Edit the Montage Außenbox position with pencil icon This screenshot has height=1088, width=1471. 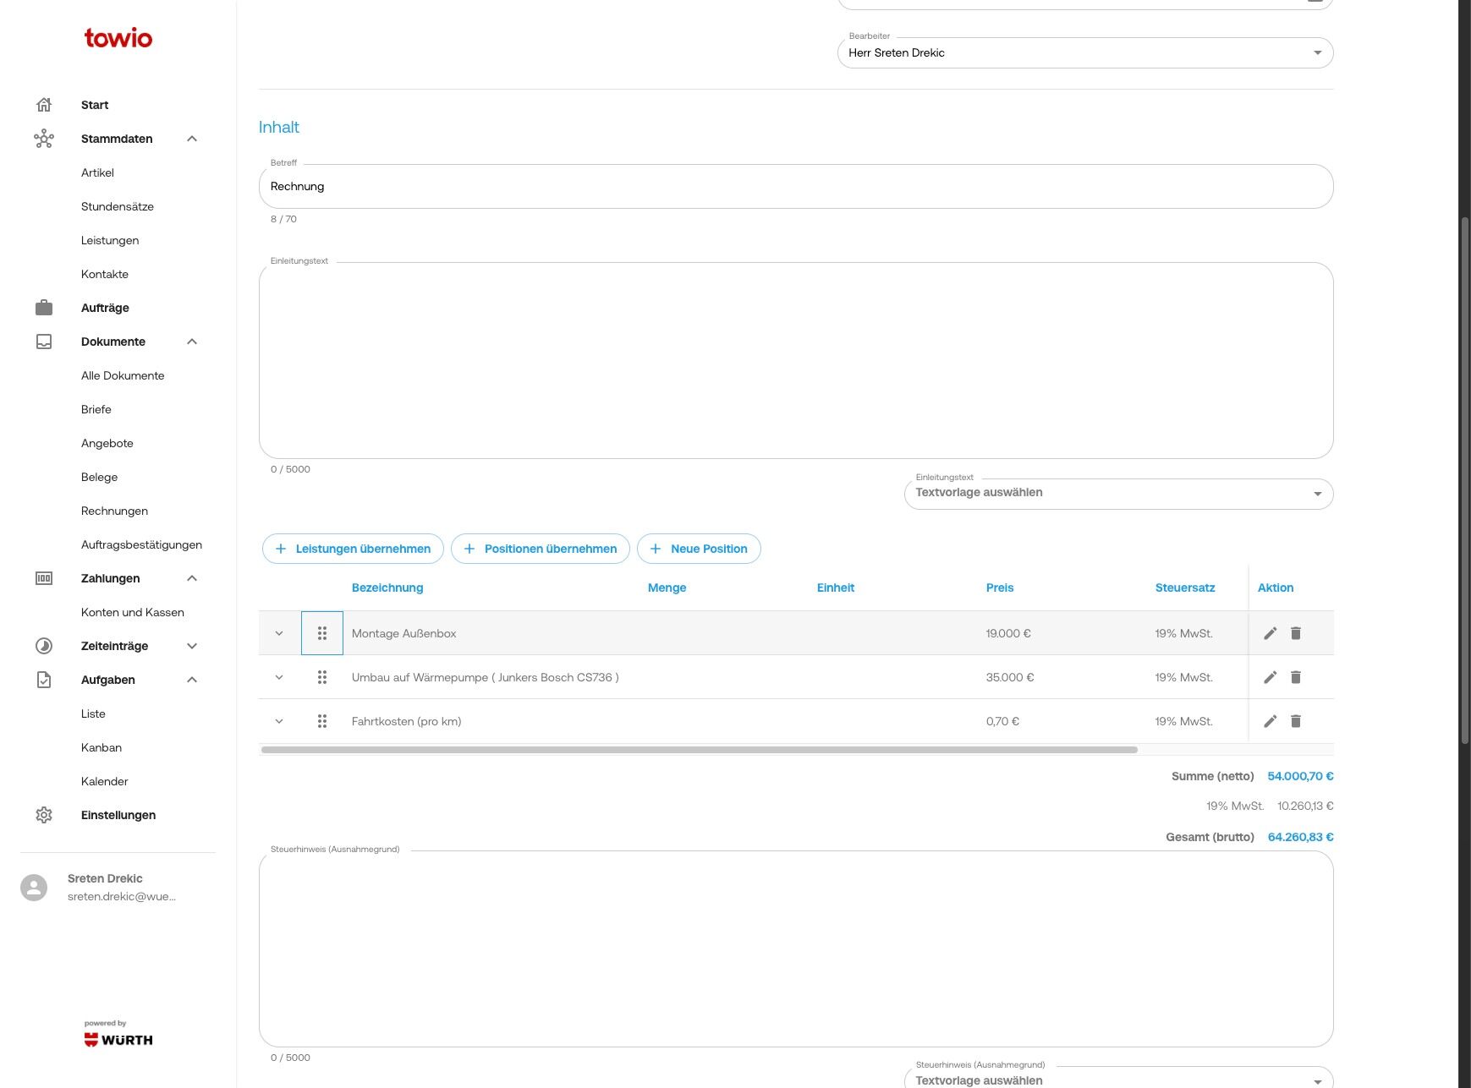(1270, 633)
